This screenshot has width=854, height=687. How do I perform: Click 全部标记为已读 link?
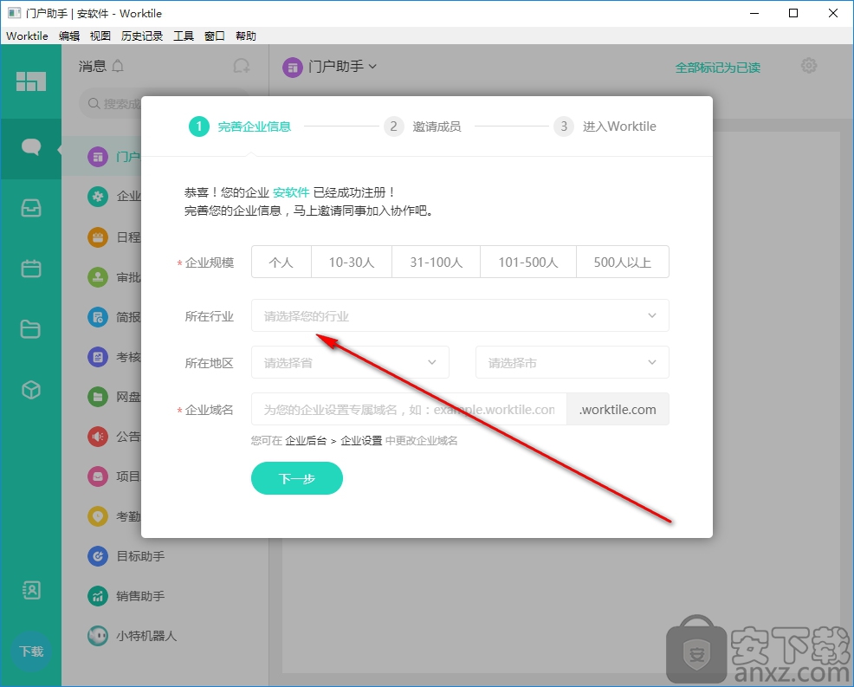tap(718, 68)
